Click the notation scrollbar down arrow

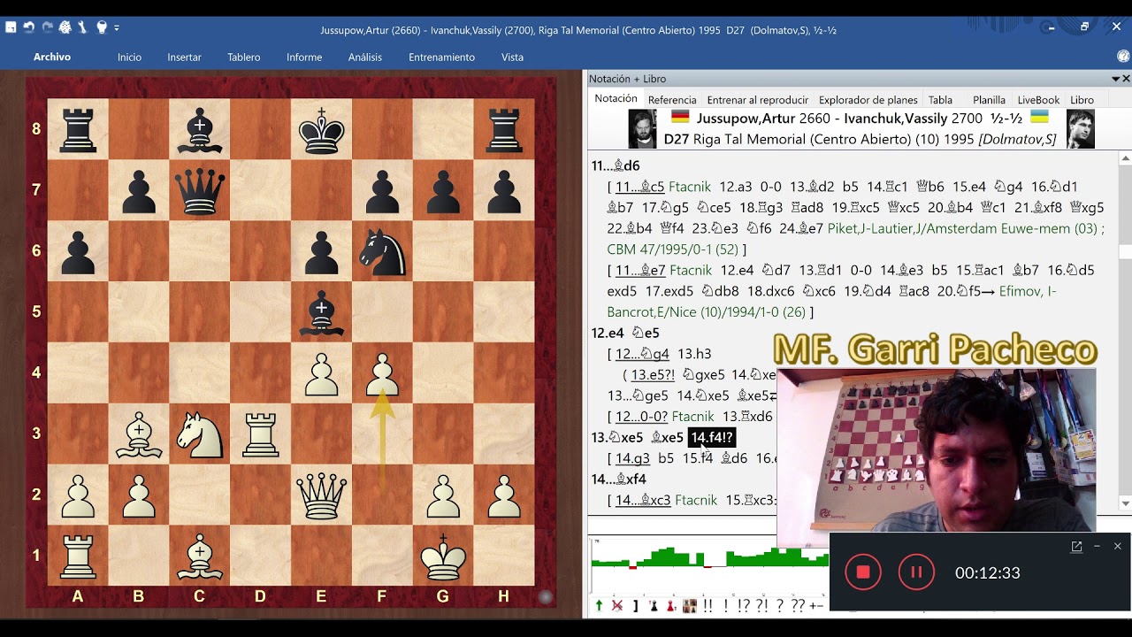click(1125, 503)
